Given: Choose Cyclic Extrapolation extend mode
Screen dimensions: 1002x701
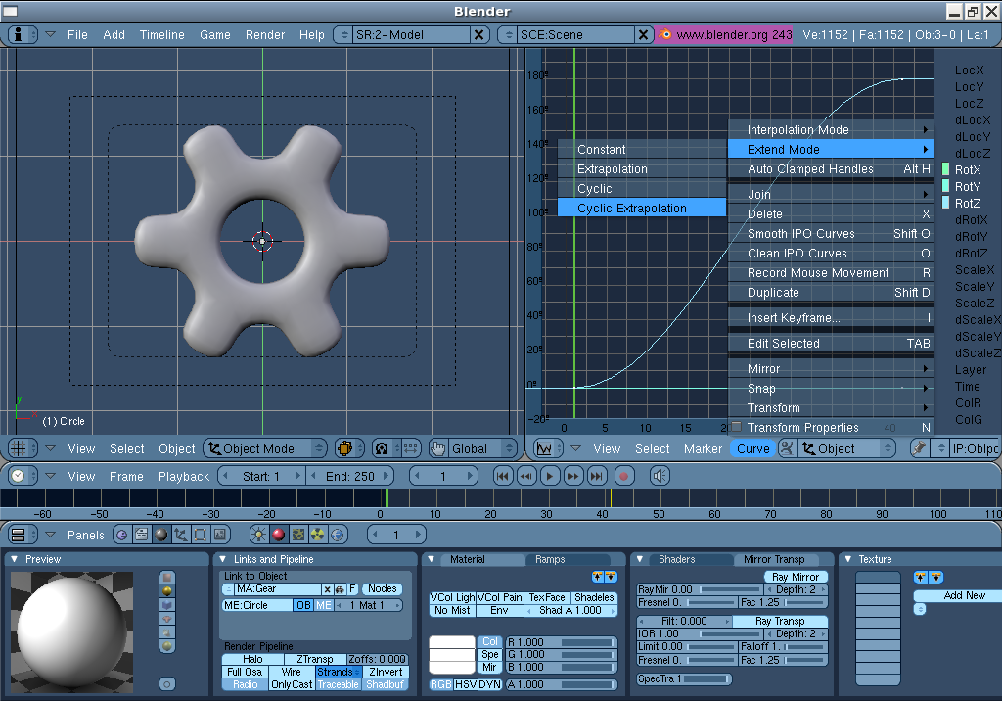Looking at the screenshot, I should (x=642, y=208).
